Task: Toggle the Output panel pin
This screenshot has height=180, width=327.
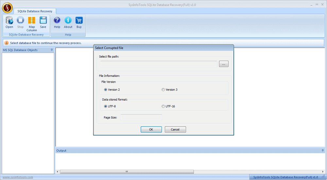Action: (x=322, y=150)
